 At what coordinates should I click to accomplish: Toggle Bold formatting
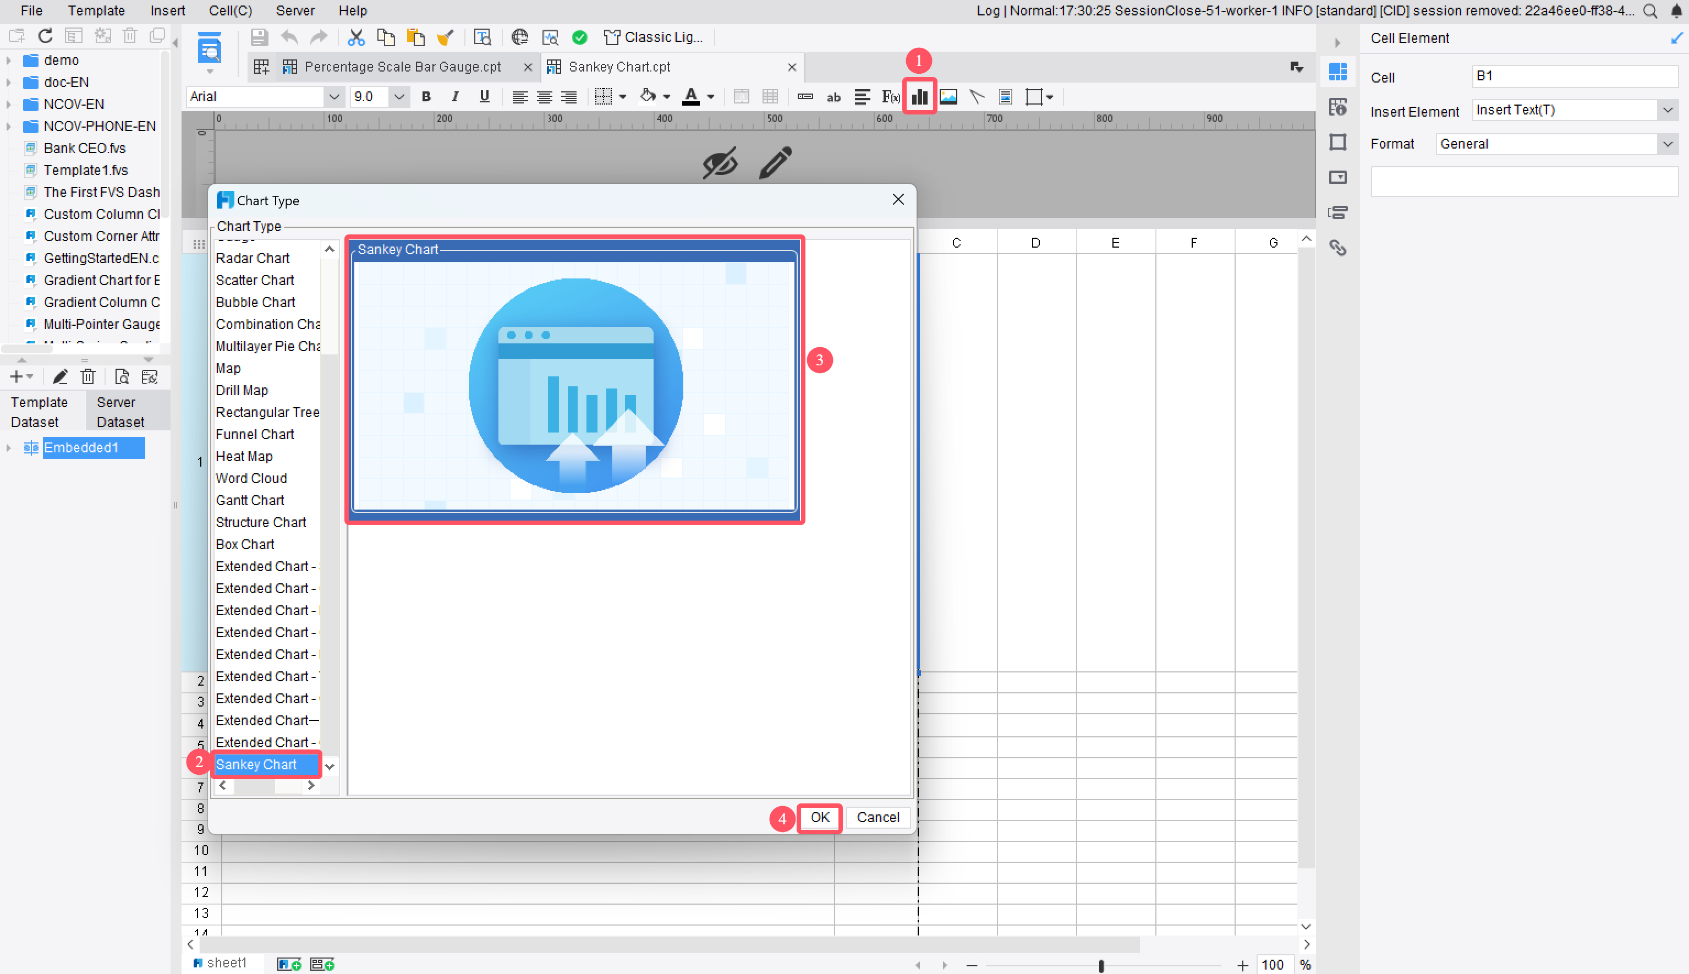[426, 97]
